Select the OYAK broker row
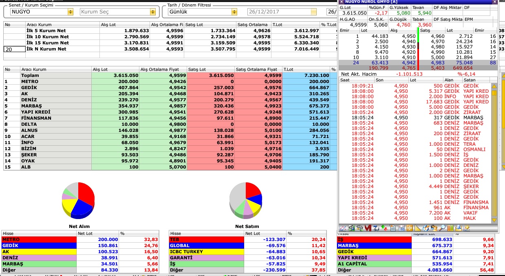The height and width of the screenshot is (276, 505). [170, 161]
